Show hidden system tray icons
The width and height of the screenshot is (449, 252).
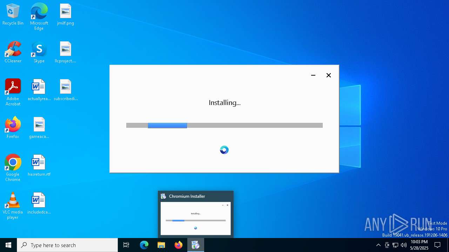(378, 245)
